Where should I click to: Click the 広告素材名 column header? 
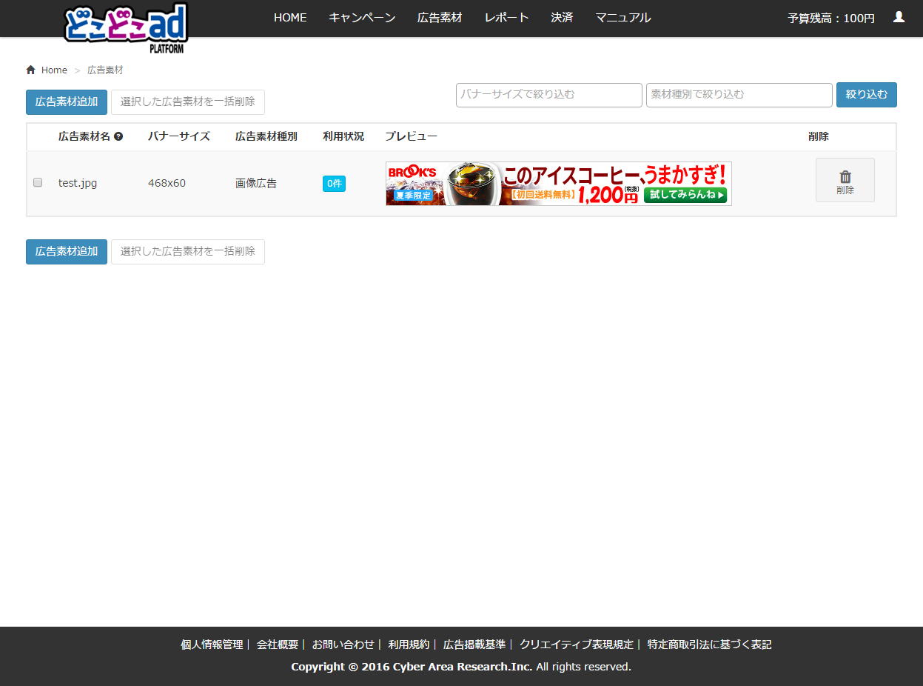click(84, 136)
